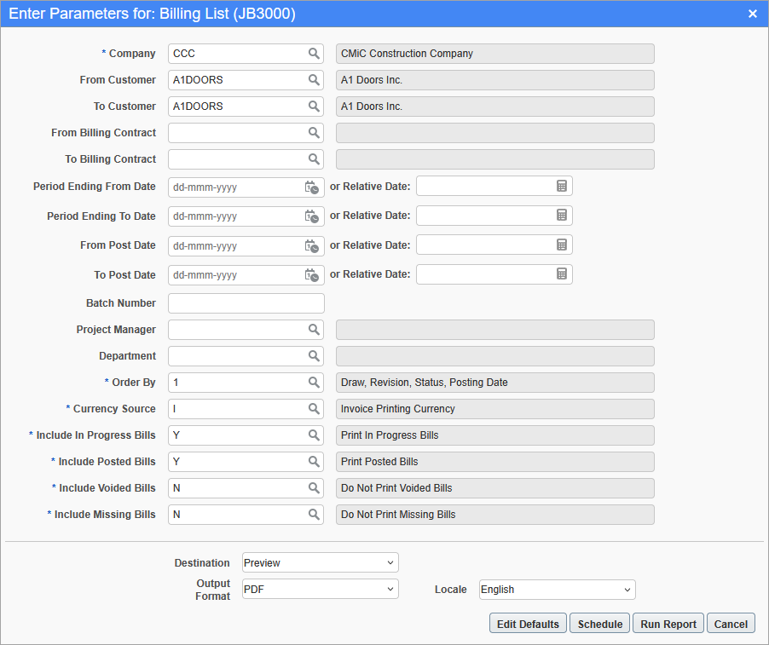Click the To Post Date calendar icon
The height and width of the screenshot is (645, 769).
(x=311, y=275)
